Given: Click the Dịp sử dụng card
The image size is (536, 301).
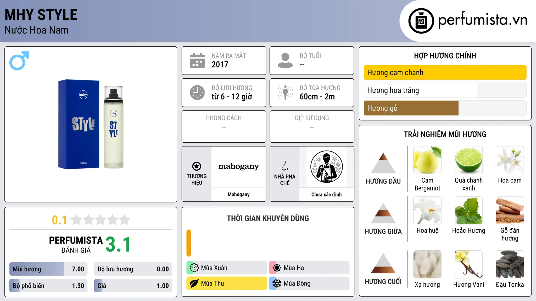Looking at the screenshot, I should click(x=312, y=126).
